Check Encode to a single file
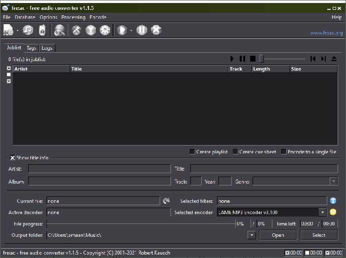The width and height of the screenshot is (346, 258). pyautogui.click(x=284, y=152)
